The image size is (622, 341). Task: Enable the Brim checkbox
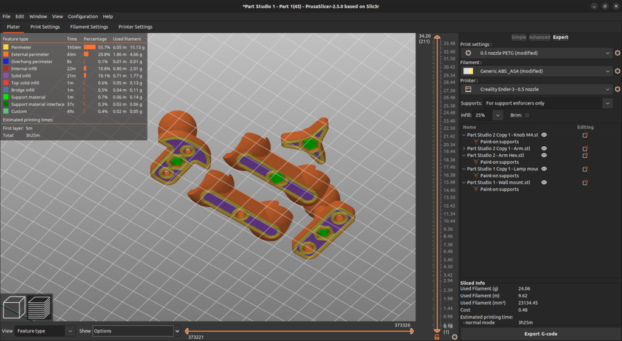coord(527,115)
